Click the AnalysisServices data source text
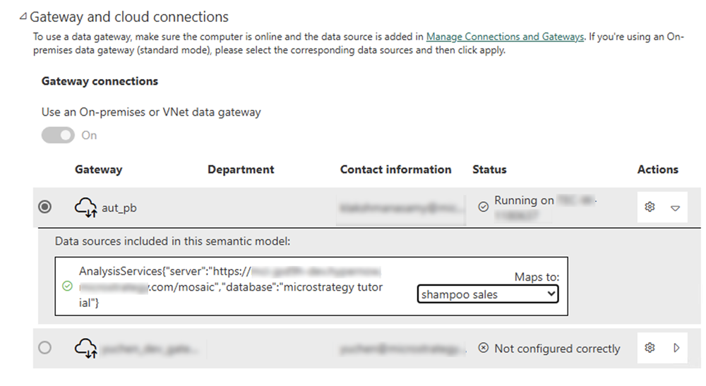The image size is (706, 386). 231,287
